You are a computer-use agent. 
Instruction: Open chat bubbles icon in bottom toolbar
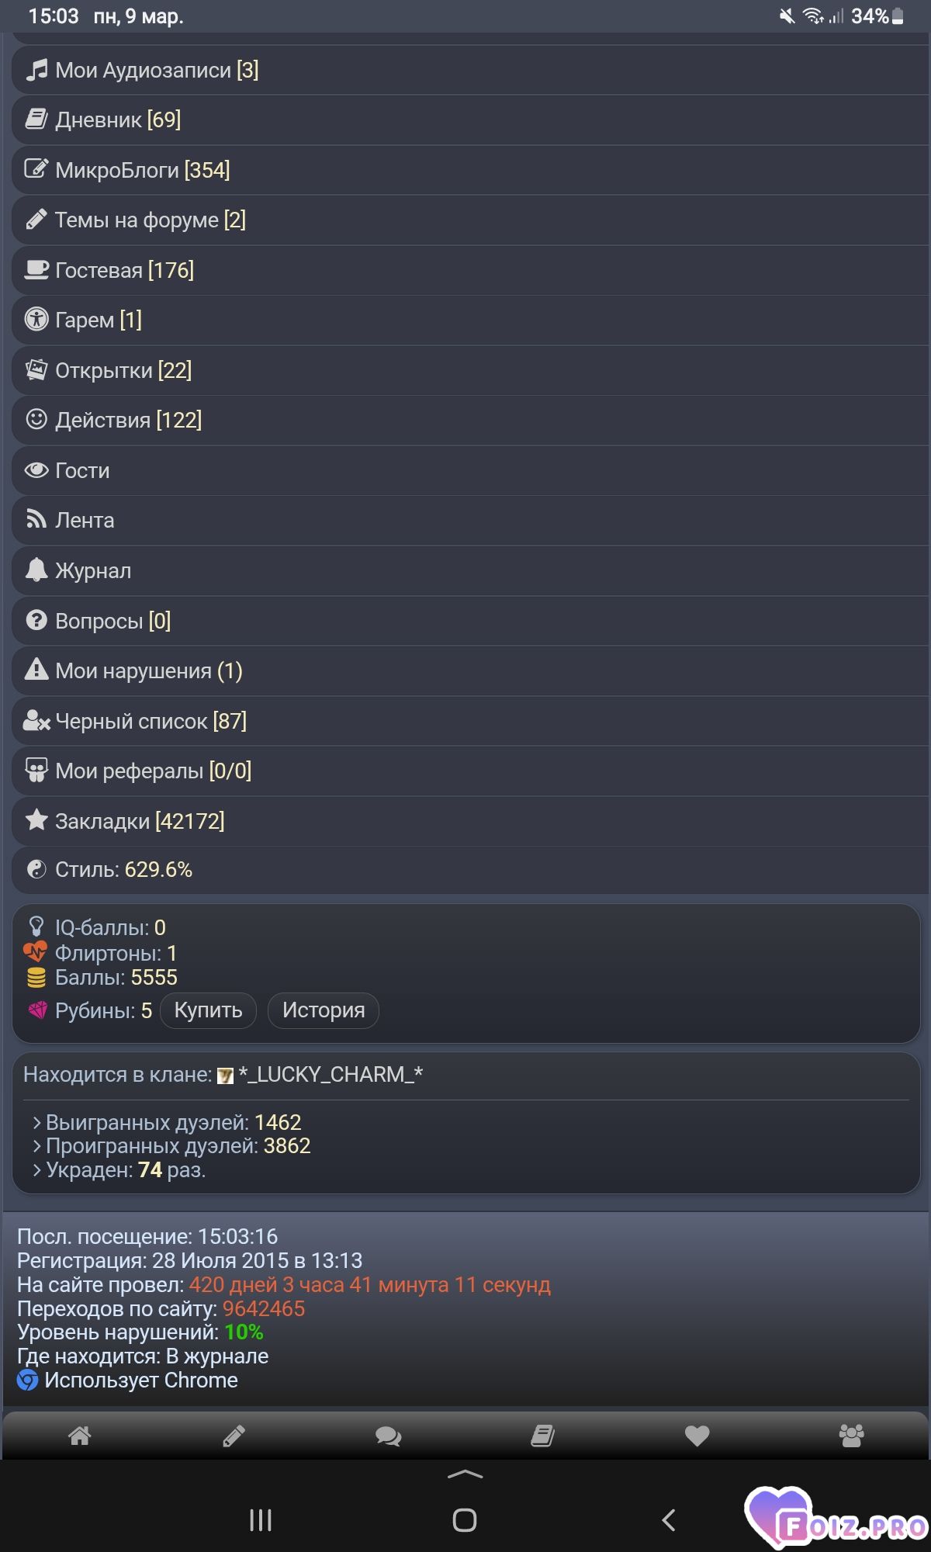pos(388,1436)
